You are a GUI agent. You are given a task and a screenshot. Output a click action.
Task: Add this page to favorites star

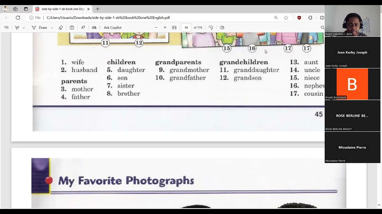coord(286,18)
